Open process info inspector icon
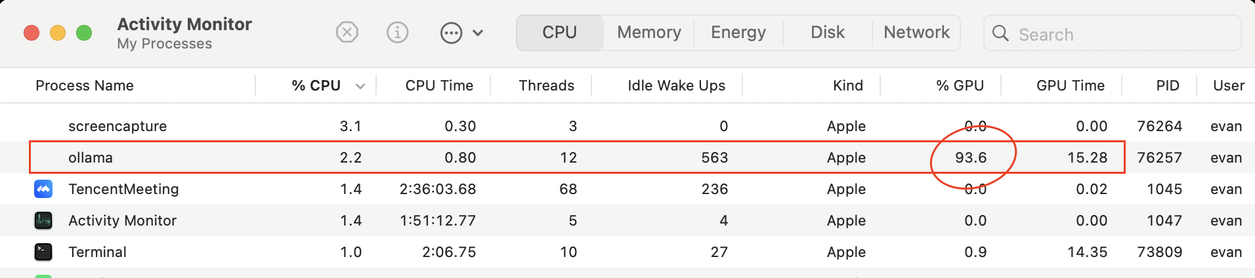 pos(397,32)
